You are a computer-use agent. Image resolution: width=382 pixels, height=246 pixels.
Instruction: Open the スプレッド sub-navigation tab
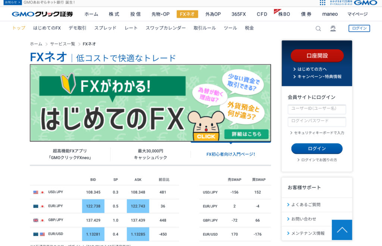click(105, 28)
